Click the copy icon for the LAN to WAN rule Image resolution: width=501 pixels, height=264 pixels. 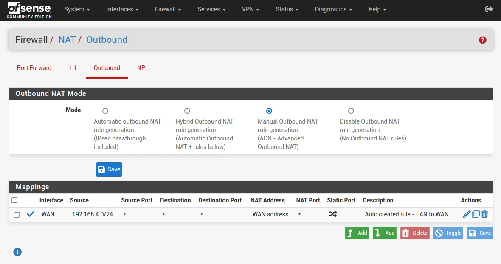point(476,214)
